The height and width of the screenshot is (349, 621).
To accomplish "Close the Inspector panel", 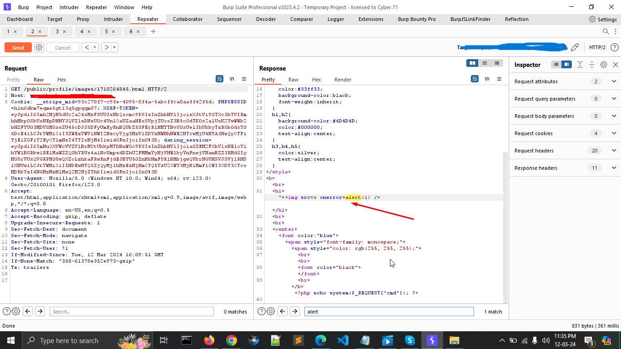I will 616,65.
